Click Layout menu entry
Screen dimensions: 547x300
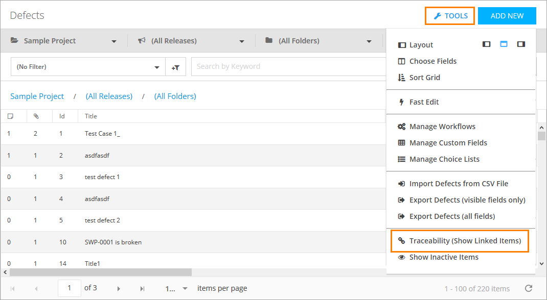pyautogui.click(x=416, y=45)
